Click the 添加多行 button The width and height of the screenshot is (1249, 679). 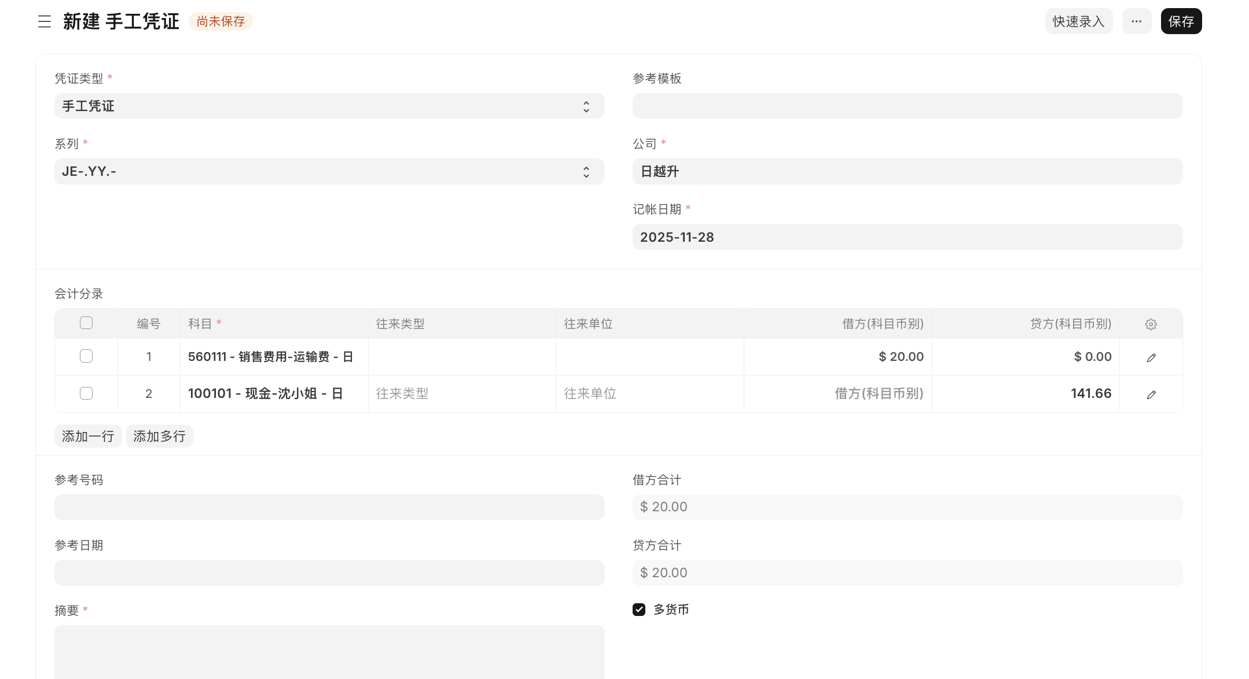point(159,436)
